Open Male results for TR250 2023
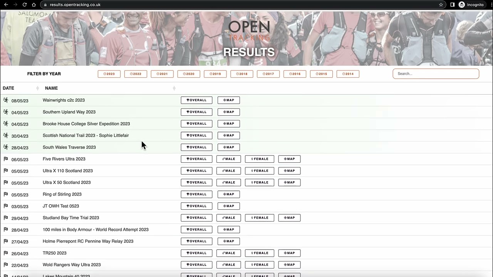The image size is (493, 277). tap(229, 253)
